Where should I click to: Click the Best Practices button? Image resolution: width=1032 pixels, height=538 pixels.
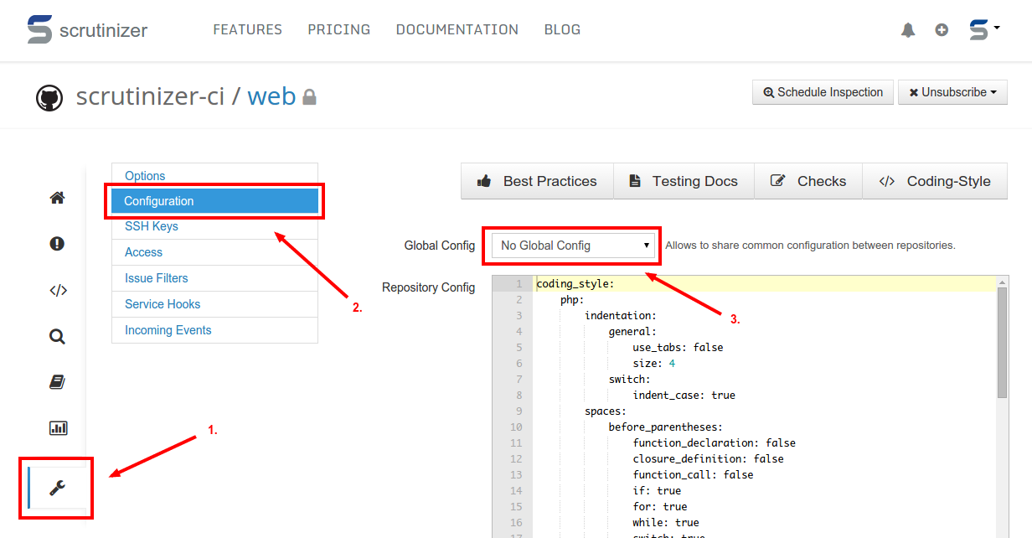[x=537, y=181]
